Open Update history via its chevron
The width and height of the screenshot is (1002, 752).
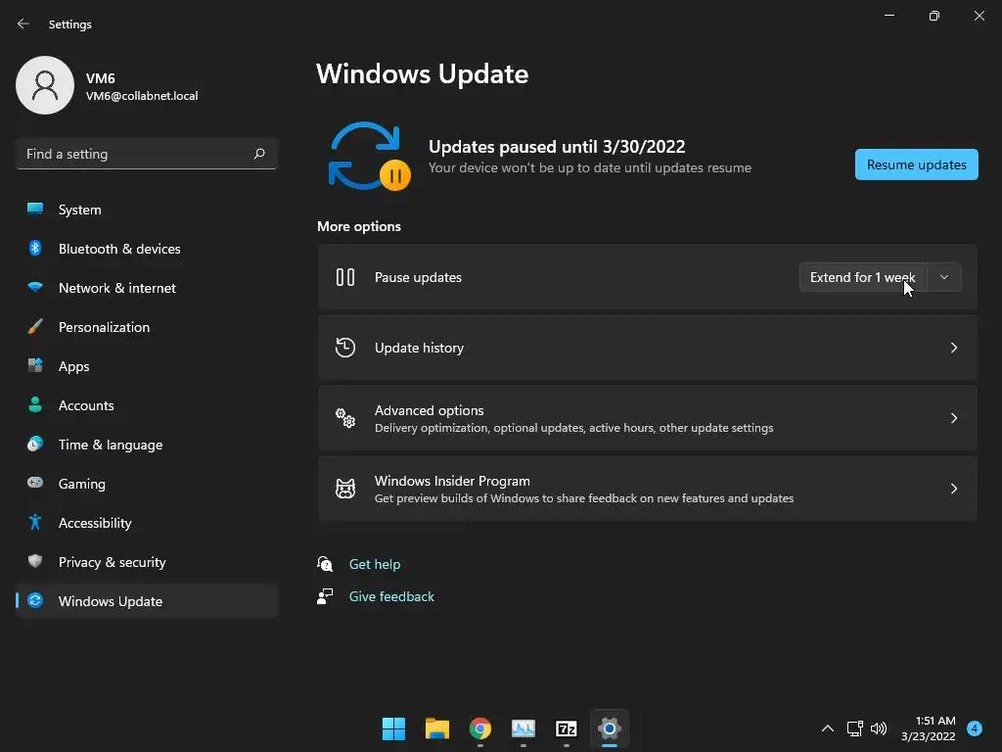[953, 348]
